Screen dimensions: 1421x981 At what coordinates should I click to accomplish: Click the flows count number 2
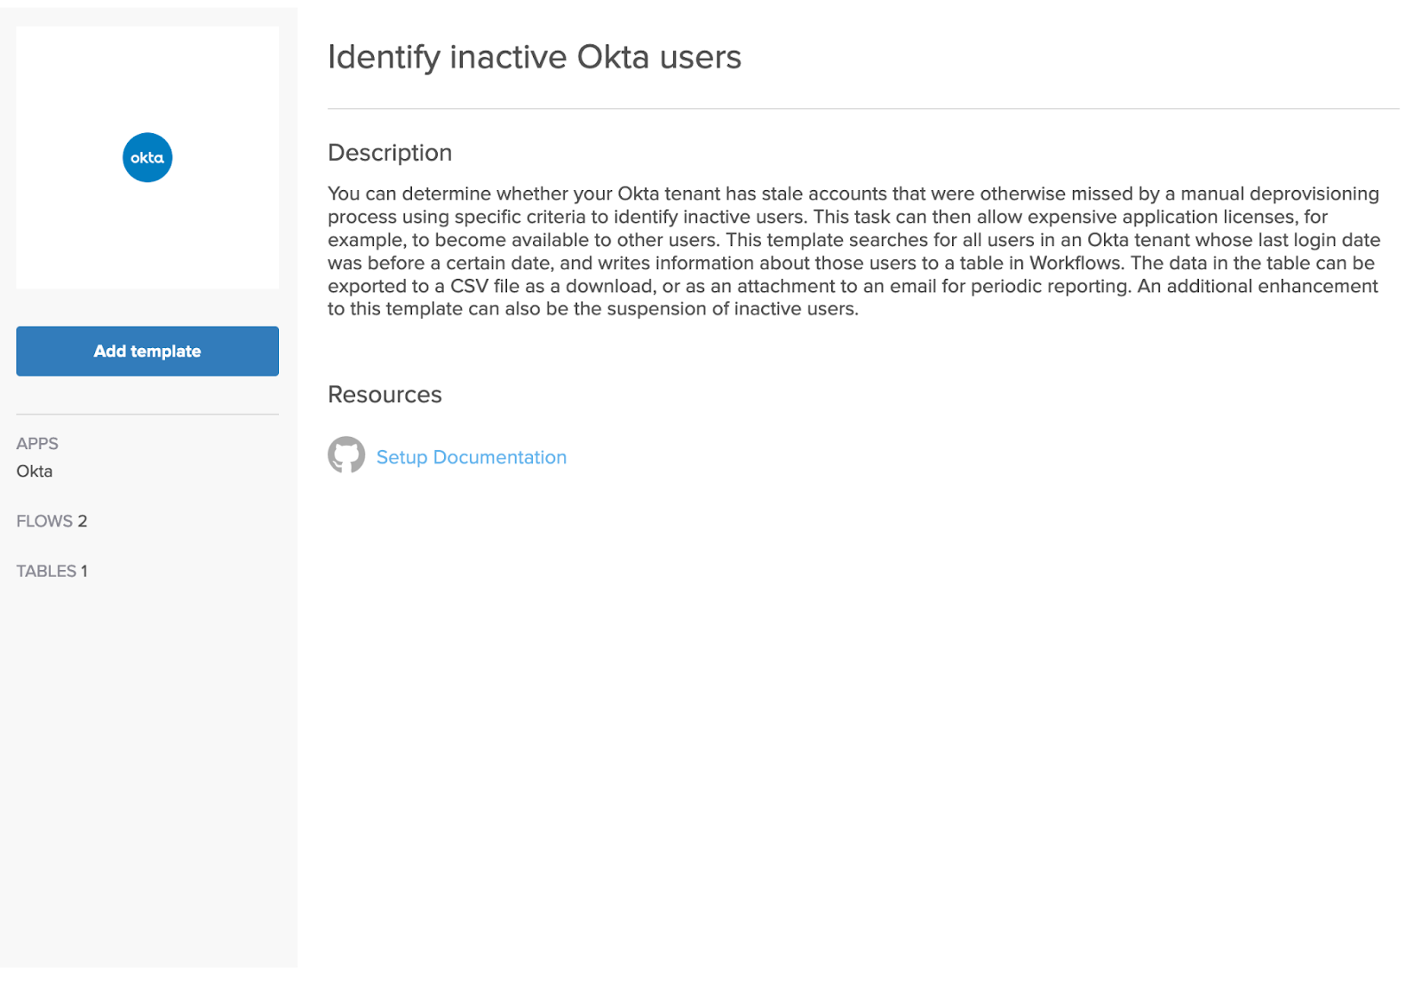coord(83,521)
